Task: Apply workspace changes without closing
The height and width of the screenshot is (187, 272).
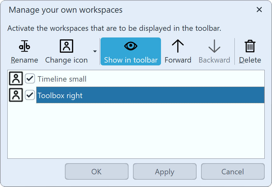Action: click(164, 171)
